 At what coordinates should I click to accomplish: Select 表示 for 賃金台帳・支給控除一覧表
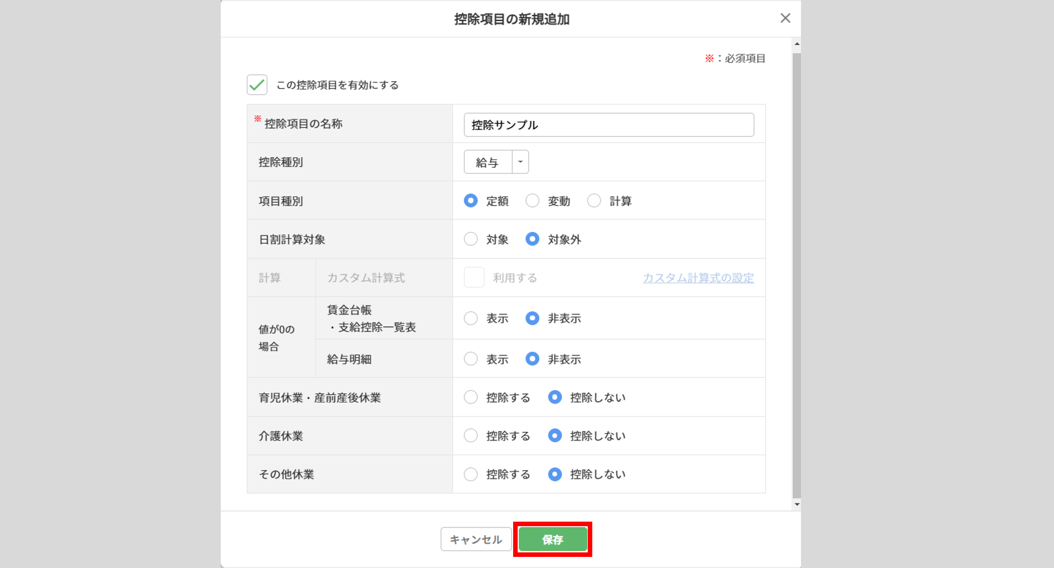click(x=471, y=318)
